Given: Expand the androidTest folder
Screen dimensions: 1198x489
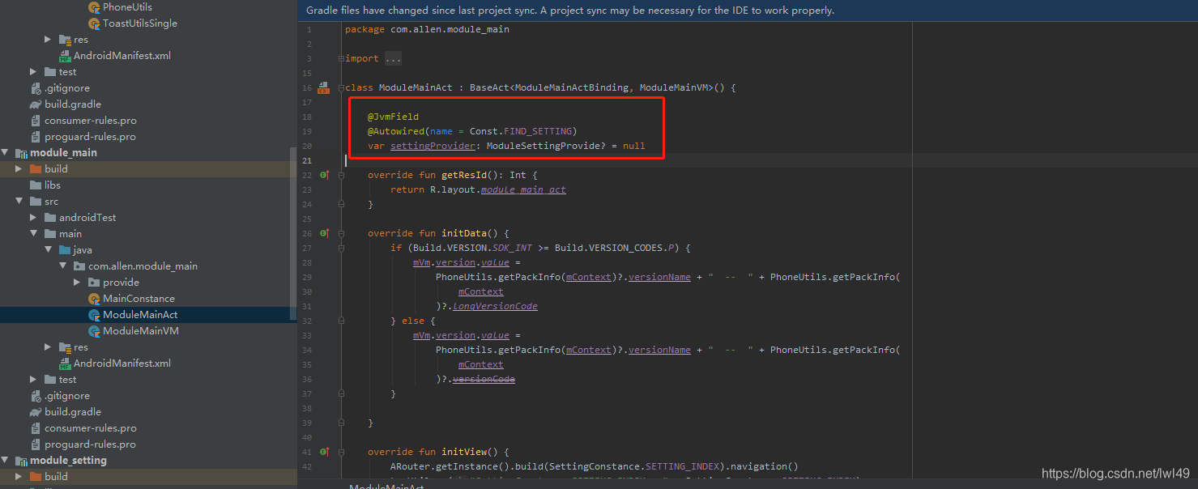Looking at the screenshot, I should [x=33, y=218].
